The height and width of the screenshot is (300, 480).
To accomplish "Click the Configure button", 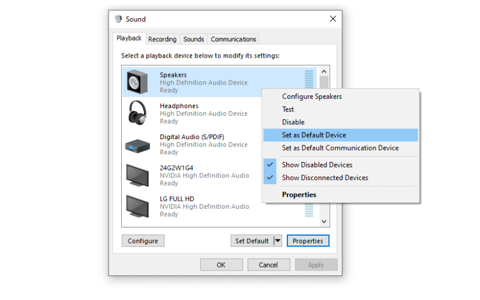I will point(143,241).
